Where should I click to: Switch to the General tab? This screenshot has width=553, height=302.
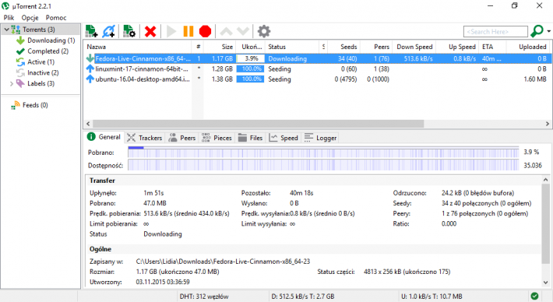pos(104,137)
